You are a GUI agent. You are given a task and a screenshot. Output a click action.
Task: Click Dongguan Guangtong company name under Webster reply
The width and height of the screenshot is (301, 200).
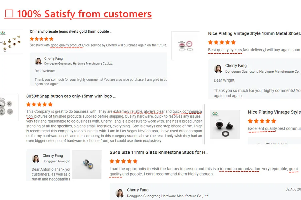pos(79,63)
